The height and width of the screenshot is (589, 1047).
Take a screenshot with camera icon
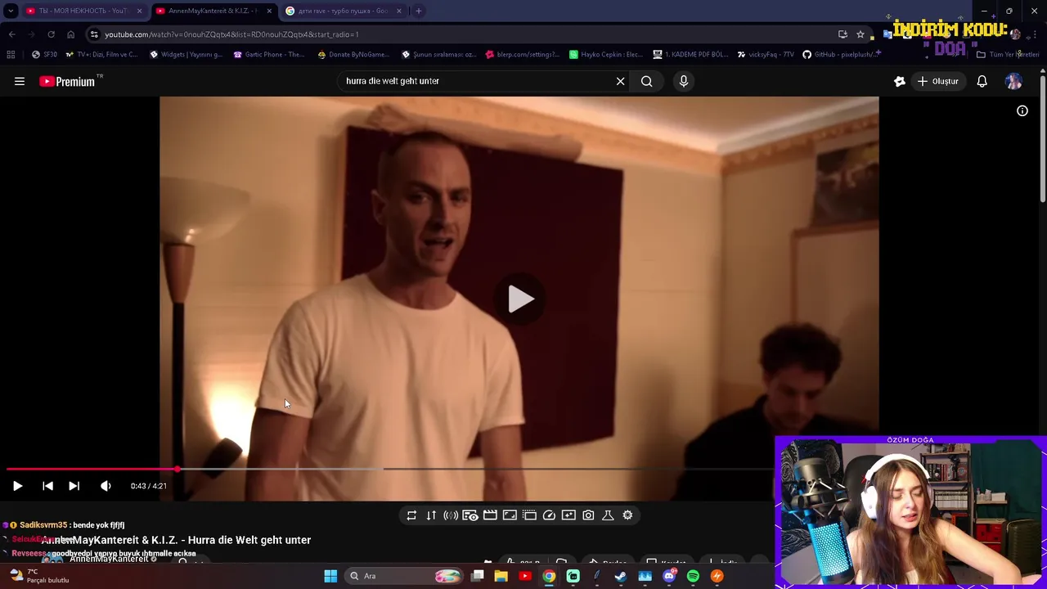(588, 515)
